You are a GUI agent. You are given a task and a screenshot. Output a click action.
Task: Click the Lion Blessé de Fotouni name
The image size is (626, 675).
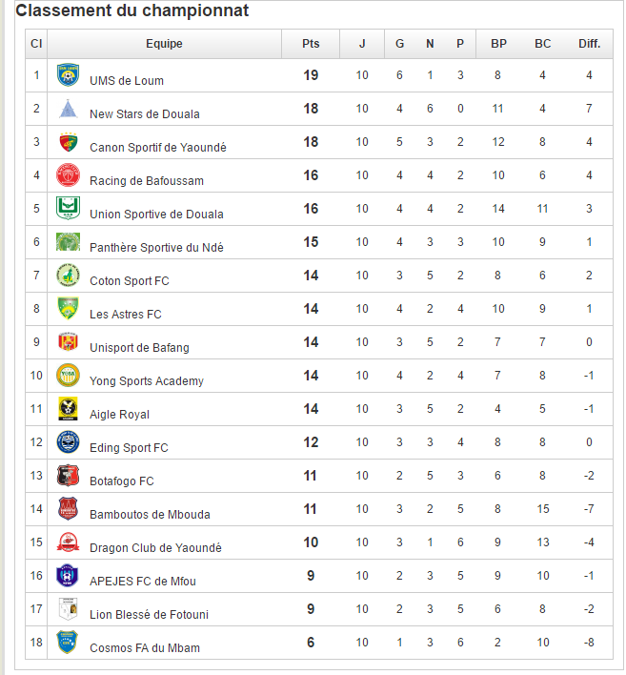coord(150,615)
